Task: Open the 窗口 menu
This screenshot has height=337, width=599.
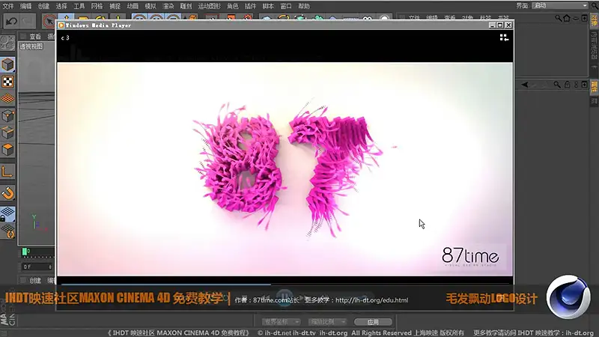Action: pos(286,6)
